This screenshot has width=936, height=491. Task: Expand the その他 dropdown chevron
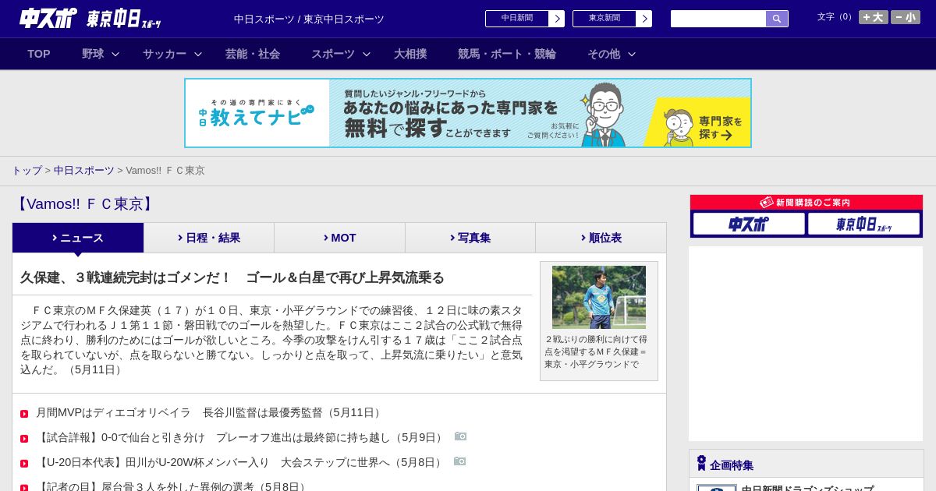[x=632, y=55]
